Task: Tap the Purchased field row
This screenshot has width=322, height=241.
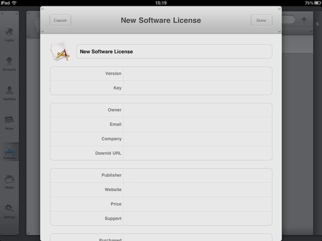Action: pos(161,237)
